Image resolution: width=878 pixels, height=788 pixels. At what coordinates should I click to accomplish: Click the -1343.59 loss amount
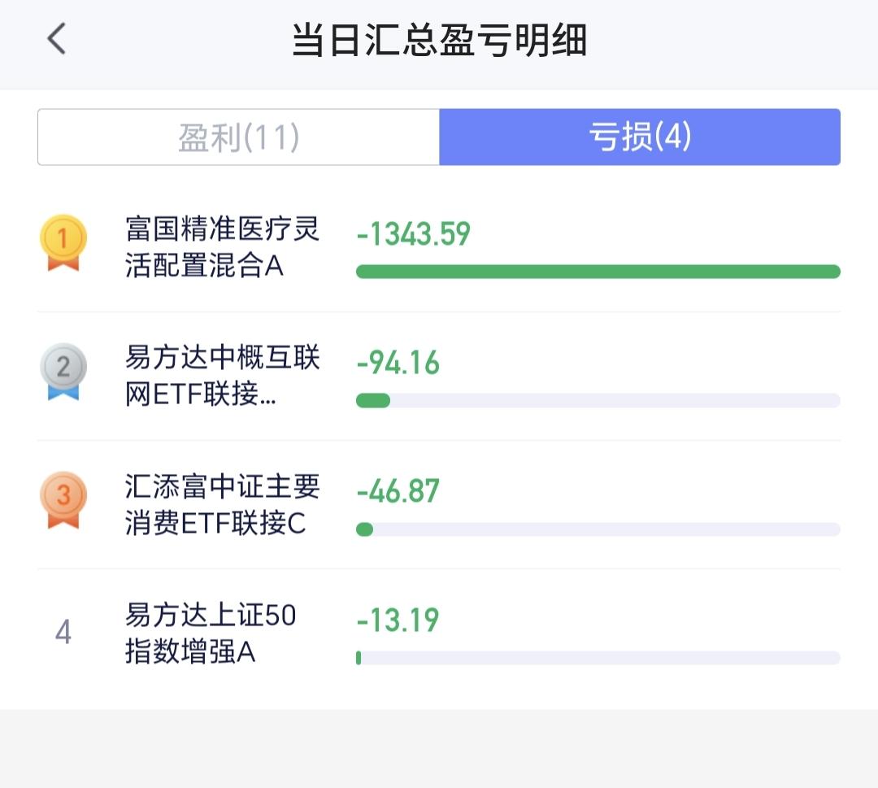pyautogui.click(x=413, y=235)
